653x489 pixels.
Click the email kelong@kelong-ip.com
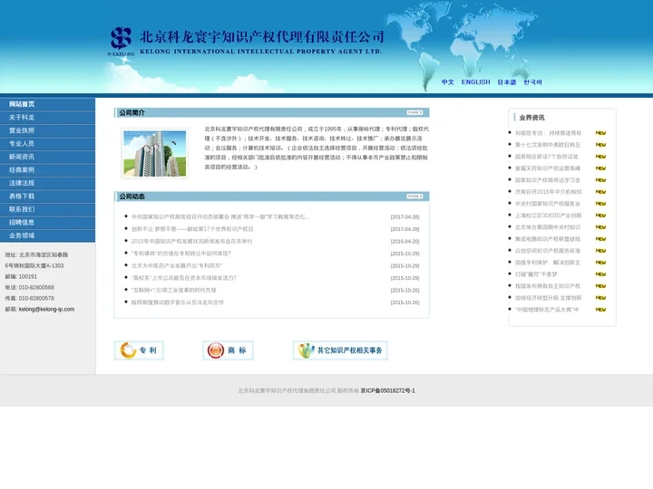pos(46,310)
